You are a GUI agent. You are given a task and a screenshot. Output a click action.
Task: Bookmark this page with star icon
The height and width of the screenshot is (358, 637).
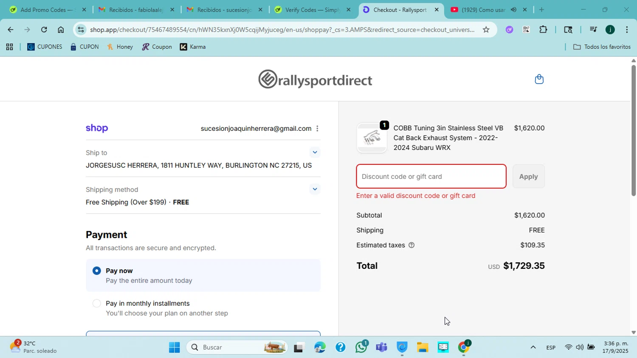point(486,30)
